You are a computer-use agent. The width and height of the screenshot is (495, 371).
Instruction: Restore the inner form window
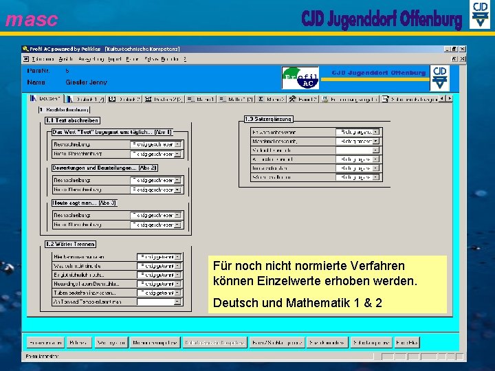(454, 59)
